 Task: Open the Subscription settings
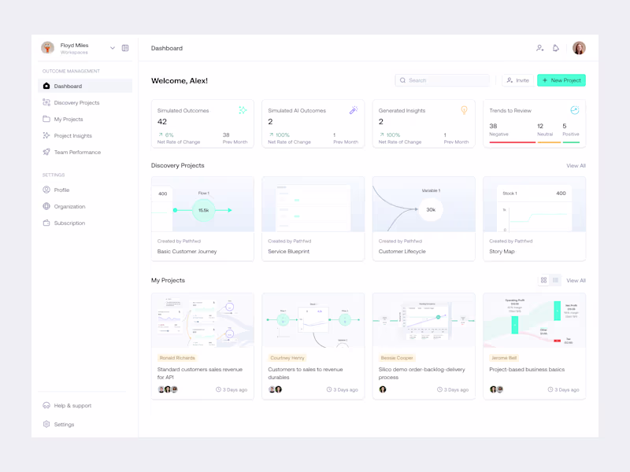(70, 223)
